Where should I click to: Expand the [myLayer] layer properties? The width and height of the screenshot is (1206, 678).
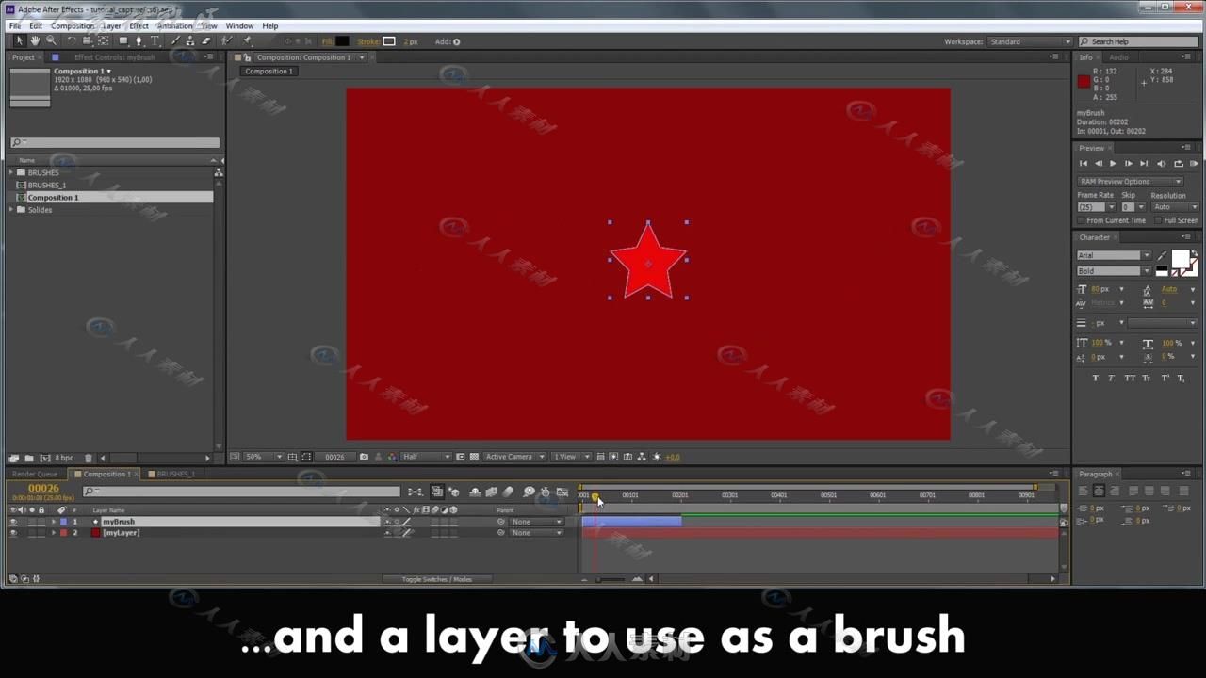pos(54,533)
